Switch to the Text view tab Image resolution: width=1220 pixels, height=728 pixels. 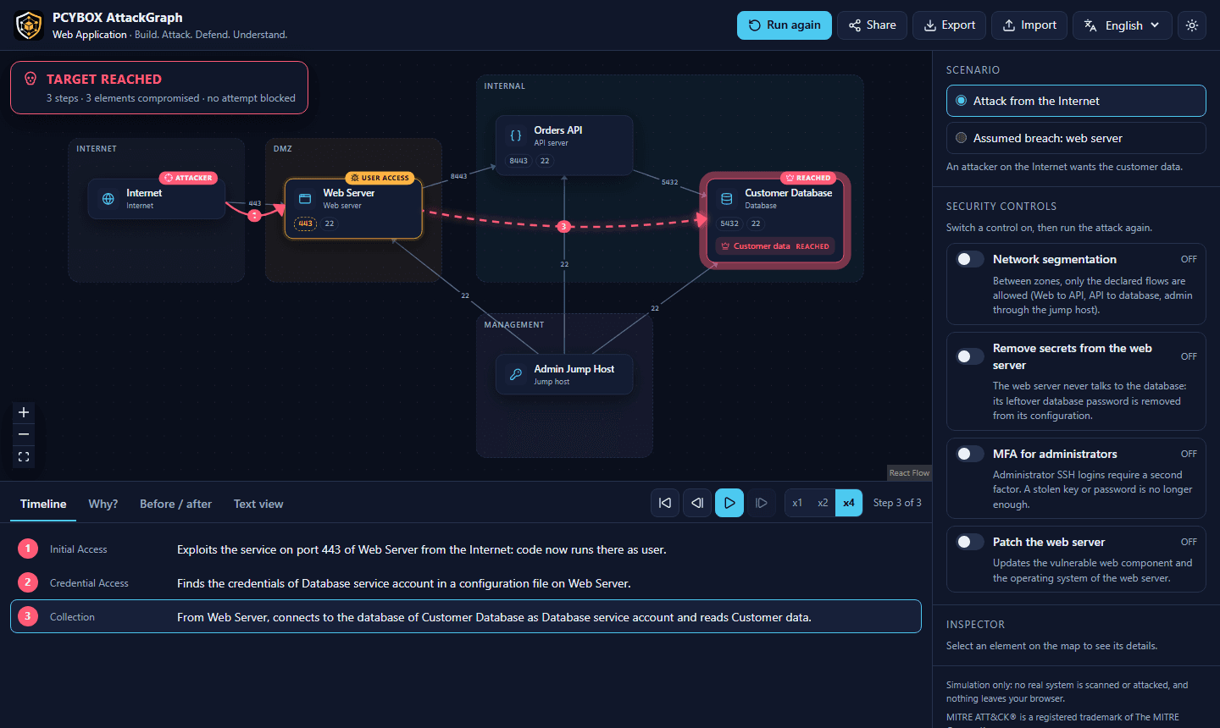point(258,504)
